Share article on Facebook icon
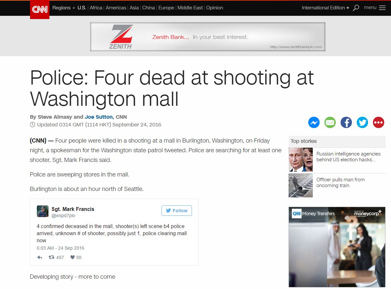 [346, 123]
